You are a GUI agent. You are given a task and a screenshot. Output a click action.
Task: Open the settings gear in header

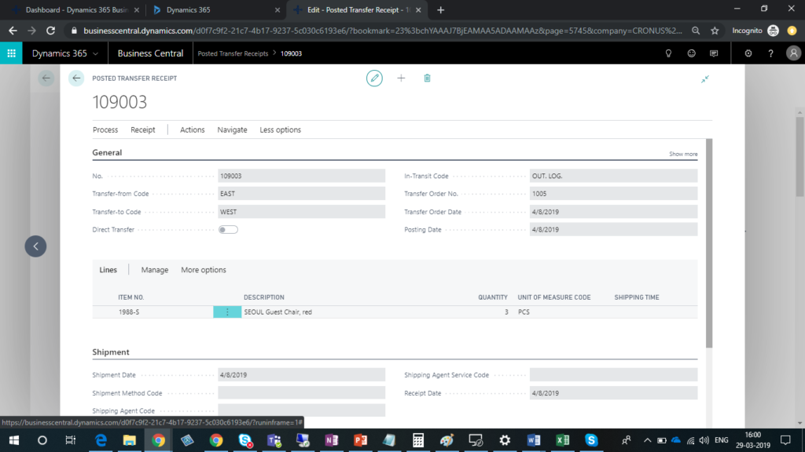pyautogui.click(x=748, y=53)
